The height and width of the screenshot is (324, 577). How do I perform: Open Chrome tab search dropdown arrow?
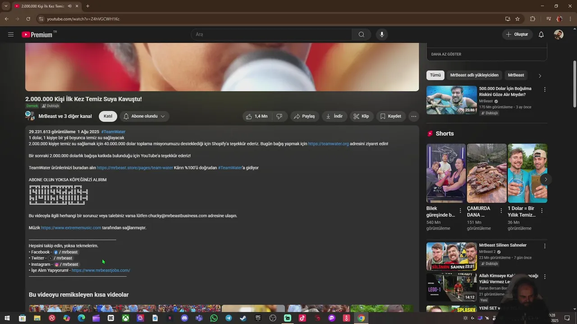6,6
